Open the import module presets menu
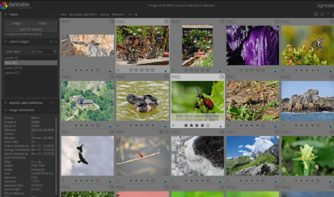The image size is (334, 197). pos(56,15)
